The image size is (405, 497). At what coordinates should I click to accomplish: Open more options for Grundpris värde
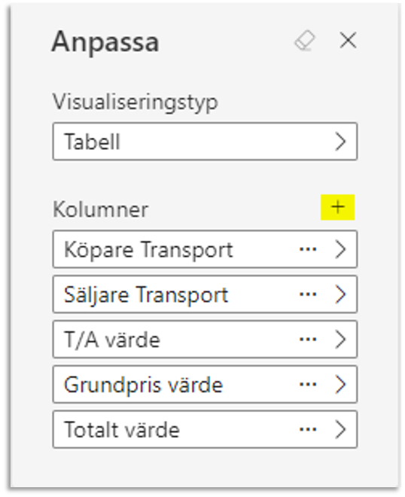(x=308, y=385)
